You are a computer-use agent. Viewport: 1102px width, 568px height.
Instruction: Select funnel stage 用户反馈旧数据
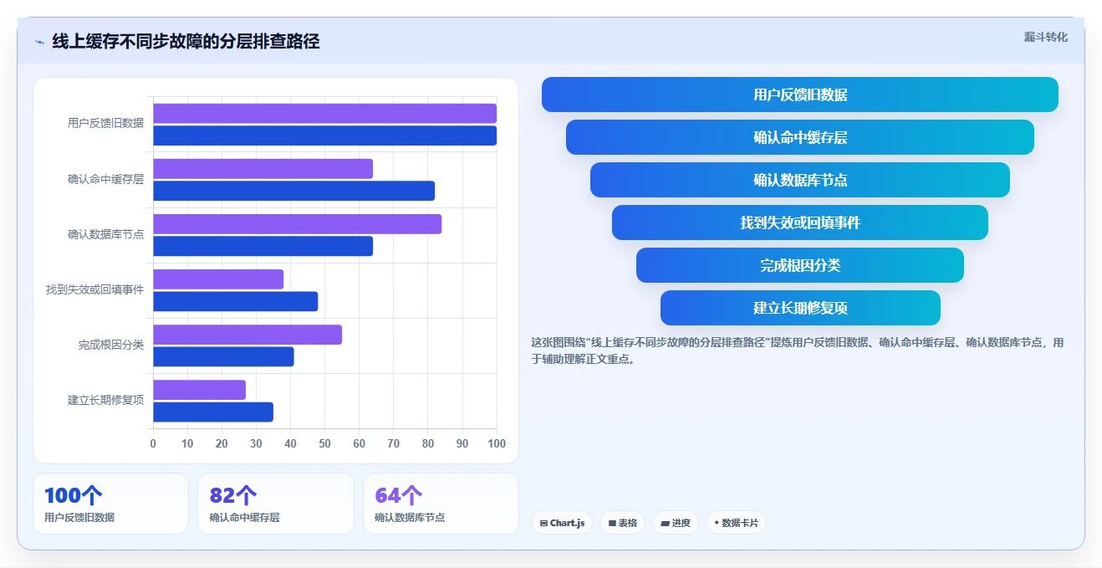click(x=800, y=95)
